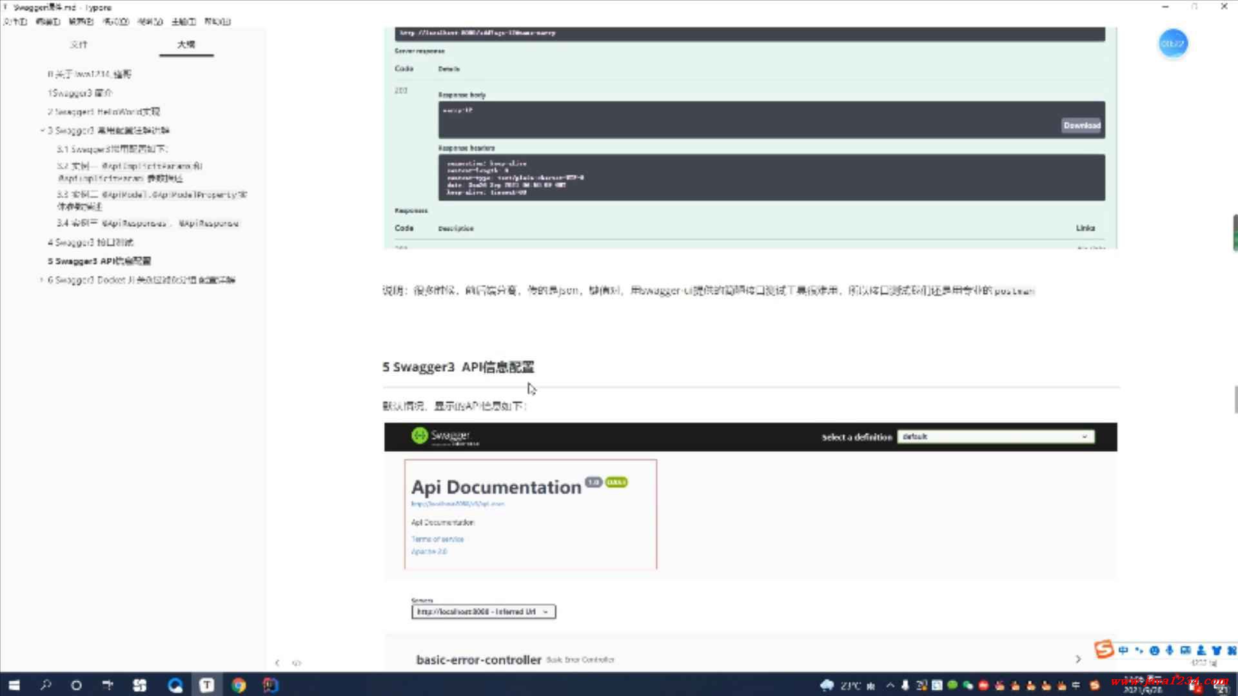1238x696 pixels.
Task: Expand outline section 6 Swagger3 Docket arrow
Action: tap(42, 280)
